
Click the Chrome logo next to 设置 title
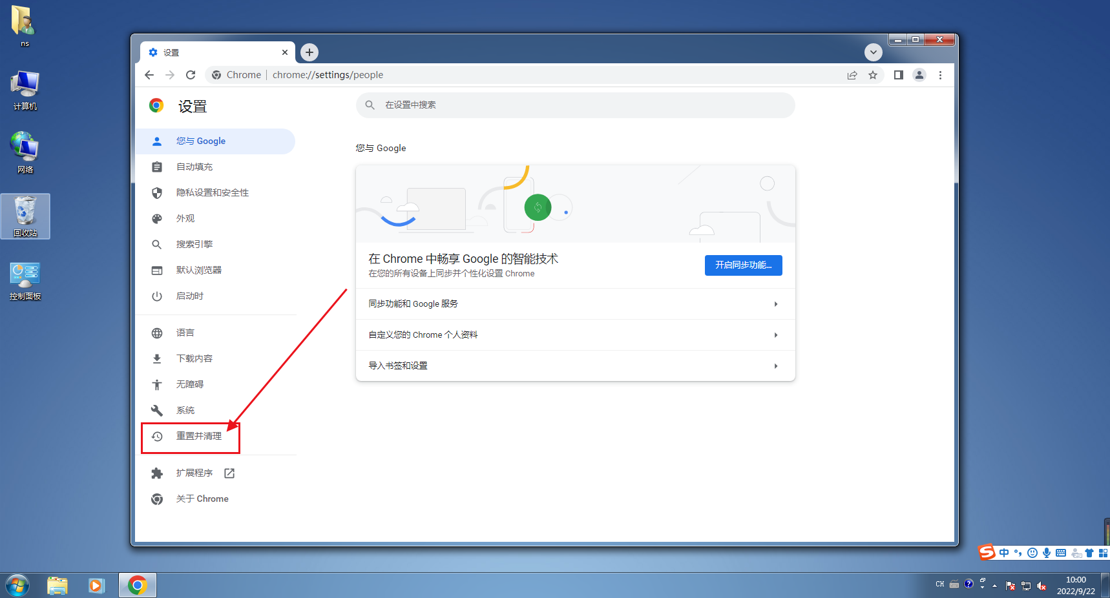pos(156,105)
